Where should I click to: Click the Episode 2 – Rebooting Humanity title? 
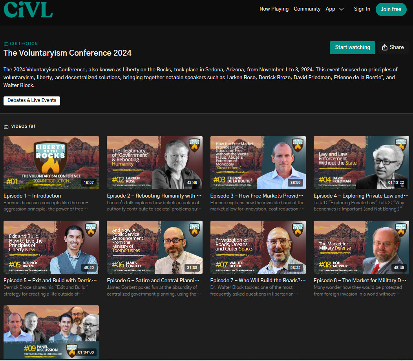click(154, 196)
